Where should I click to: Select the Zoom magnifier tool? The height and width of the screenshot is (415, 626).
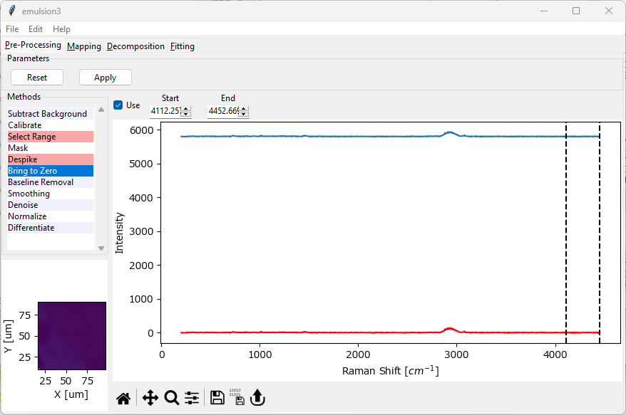[172, 398]
